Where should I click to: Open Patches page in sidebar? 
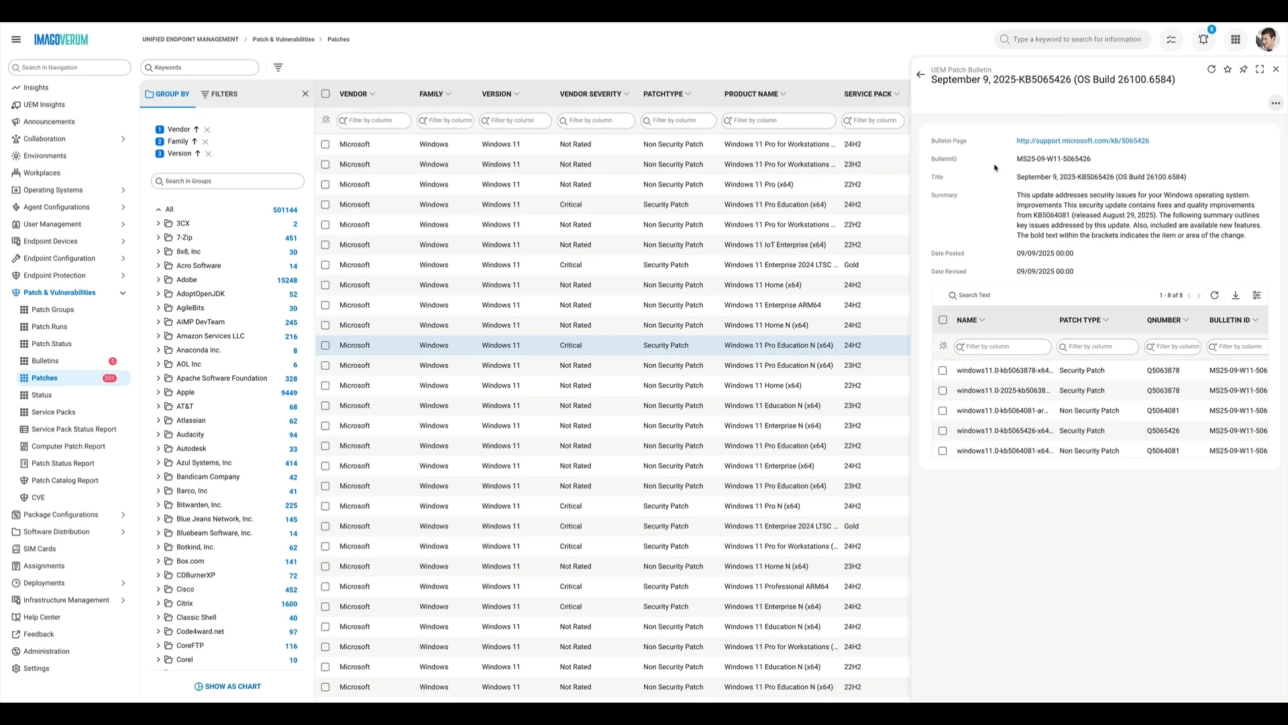pos(44,379)
